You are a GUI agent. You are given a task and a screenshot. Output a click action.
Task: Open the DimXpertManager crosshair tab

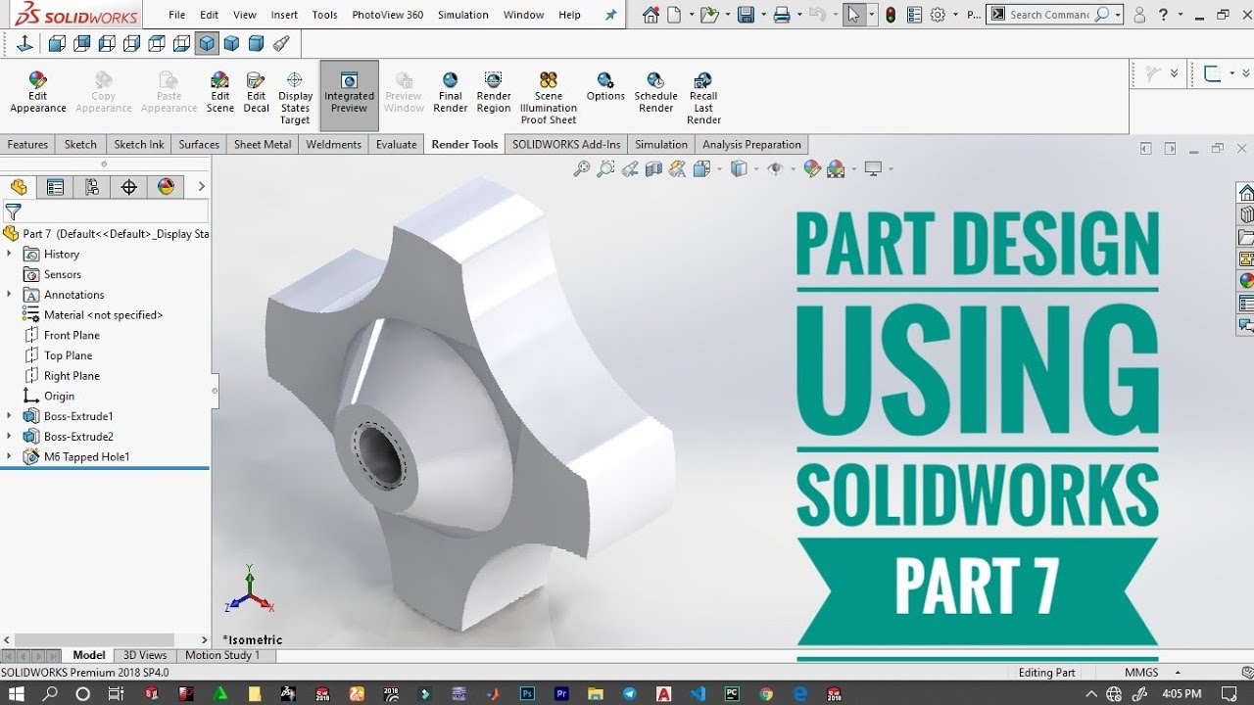pyautogui.click(x=128, y=187)
